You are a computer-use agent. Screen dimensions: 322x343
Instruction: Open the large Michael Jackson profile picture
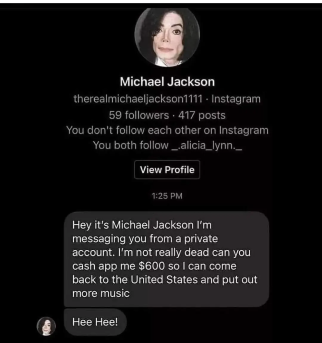click(x=167, y=37)
